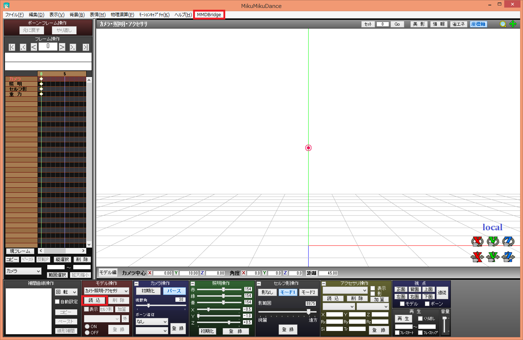This screenshot has width=523, height=340.
Task: Open the カメラ・照明・アクセサリ model dropdown
Action: pyautogui.click(x=106, y=291)
